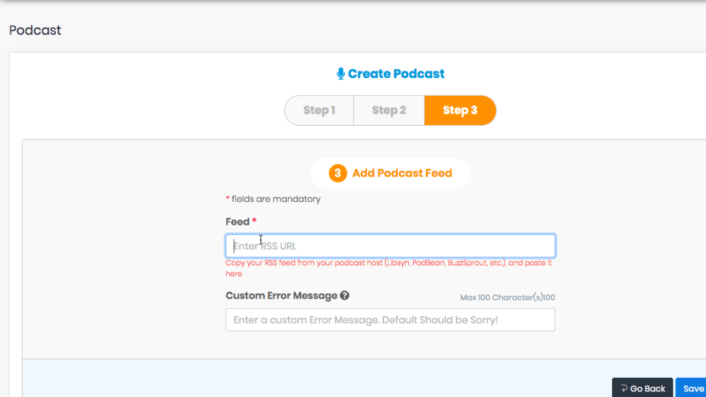The width and height of the screenshot is (706, 397).
Task: Select the Step 3 tab
Action: point(460,110)
